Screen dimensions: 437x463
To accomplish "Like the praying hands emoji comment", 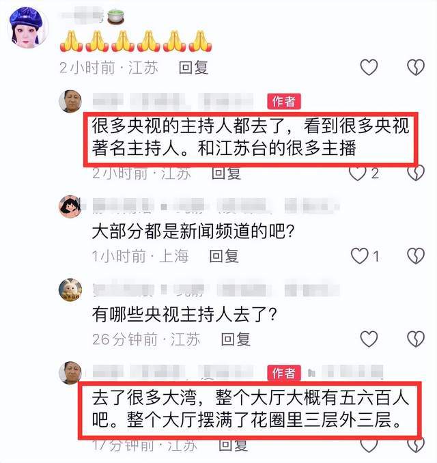I will pyautogui.click(x=369, y=68).
